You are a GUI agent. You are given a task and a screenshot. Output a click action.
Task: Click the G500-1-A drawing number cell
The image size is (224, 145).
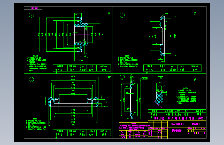tap(104, 66)
